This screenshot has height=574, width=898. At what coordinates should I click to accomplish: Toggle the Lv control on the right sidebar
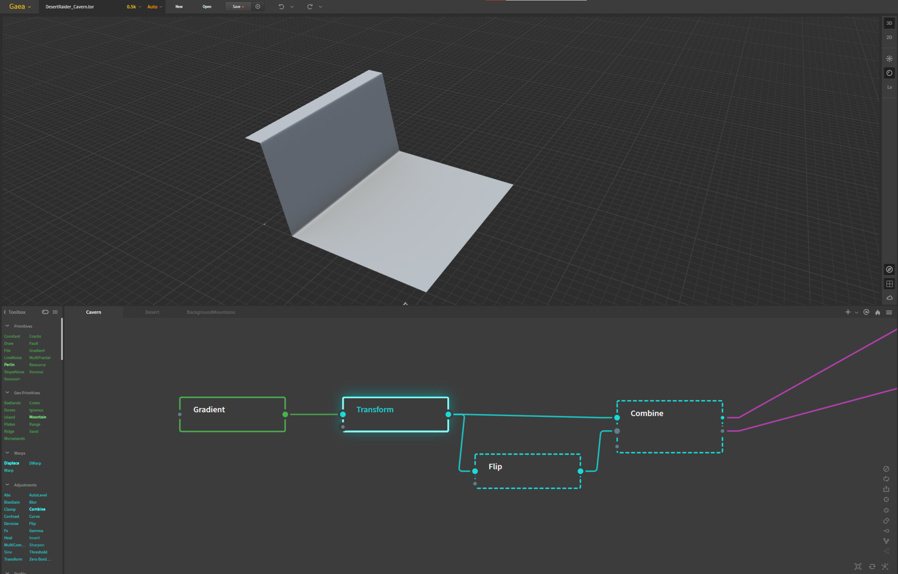tap(890, 87)
